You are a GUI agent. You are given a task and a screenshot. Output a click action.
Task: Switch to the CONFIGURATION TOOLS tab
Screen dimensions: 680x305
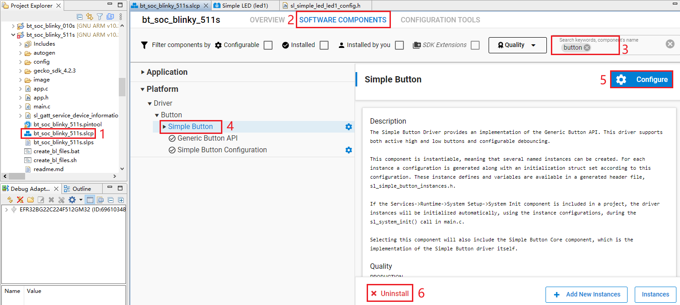pyautogui.click(x=440, y=20)
